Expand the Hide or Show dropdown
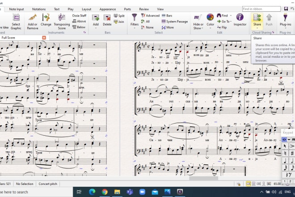 click(202, 28)
